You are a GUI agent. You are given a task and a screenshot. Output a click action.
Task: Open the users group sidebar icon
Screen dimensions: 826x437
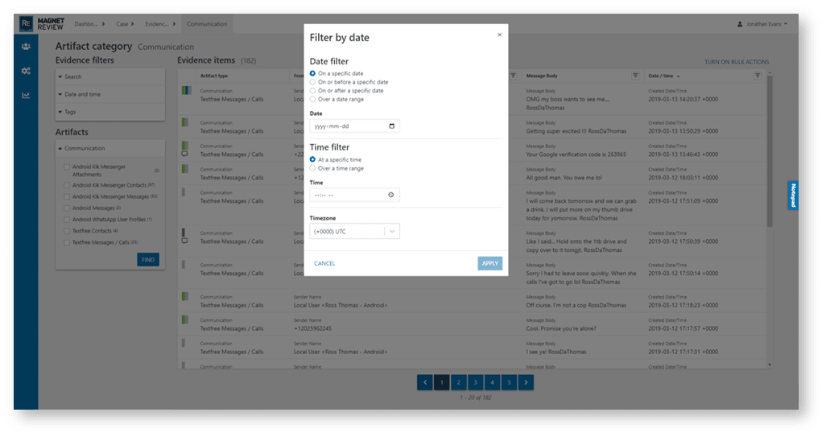click(26, 47)
